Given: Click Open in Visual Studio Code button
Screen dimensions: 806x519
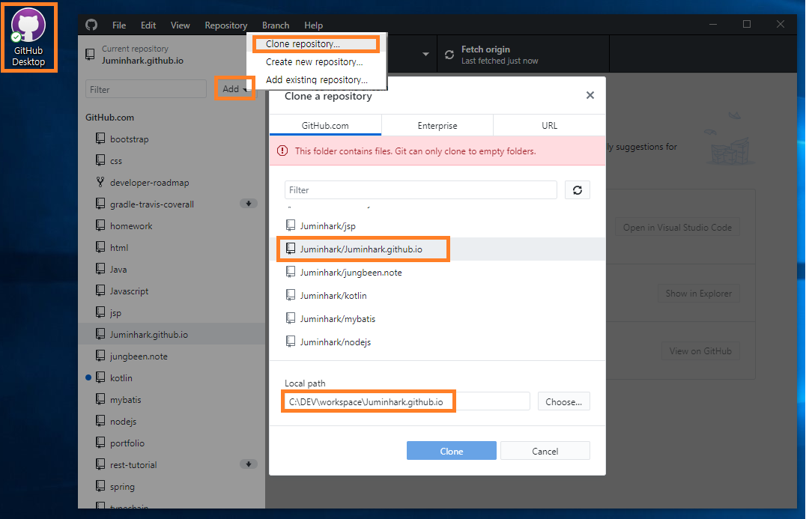Looking at the screenshot, I should coord(677,227).
